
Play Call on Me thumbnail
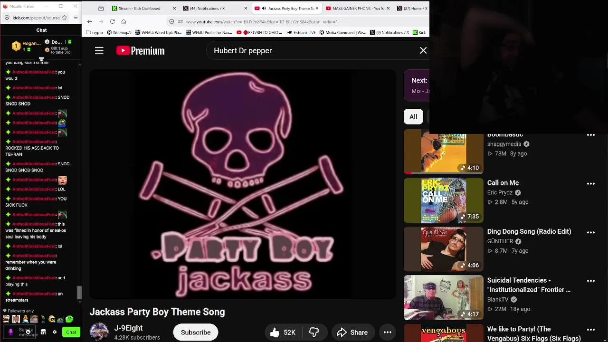[x=444, y=200]
